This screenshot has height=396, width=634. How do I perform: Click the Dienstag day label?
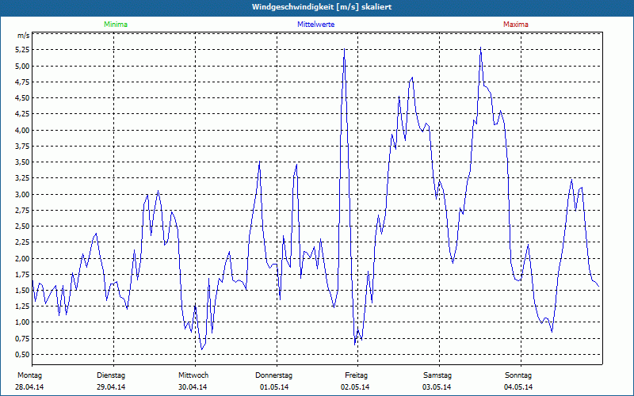point(111,375)
